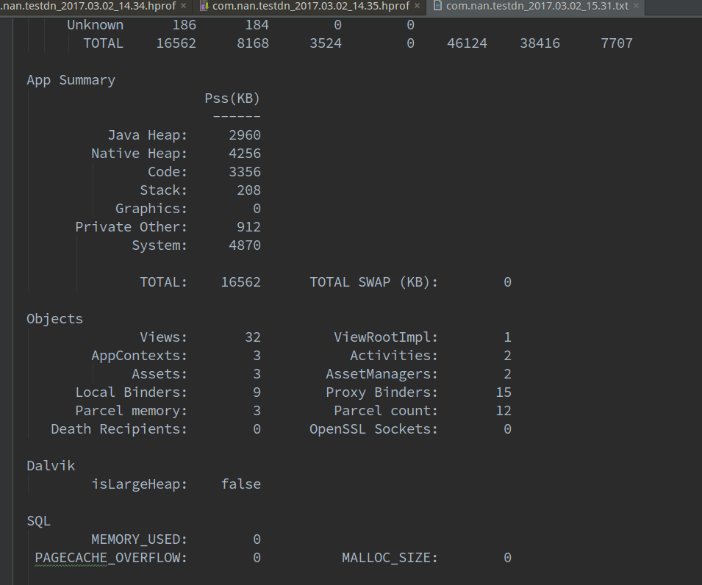Click the 'Code:' label
Viewport: 702px width, 585px height.
[168, 172]
